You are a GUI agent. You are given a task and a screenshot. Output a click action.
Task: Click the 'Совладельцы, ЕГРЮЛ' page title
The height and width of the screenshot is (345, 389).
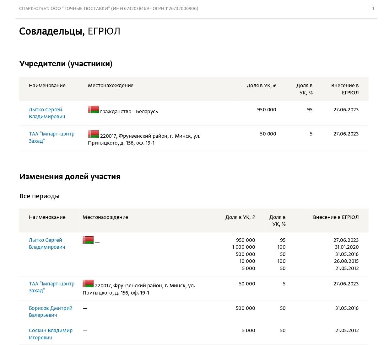(69, 31)
